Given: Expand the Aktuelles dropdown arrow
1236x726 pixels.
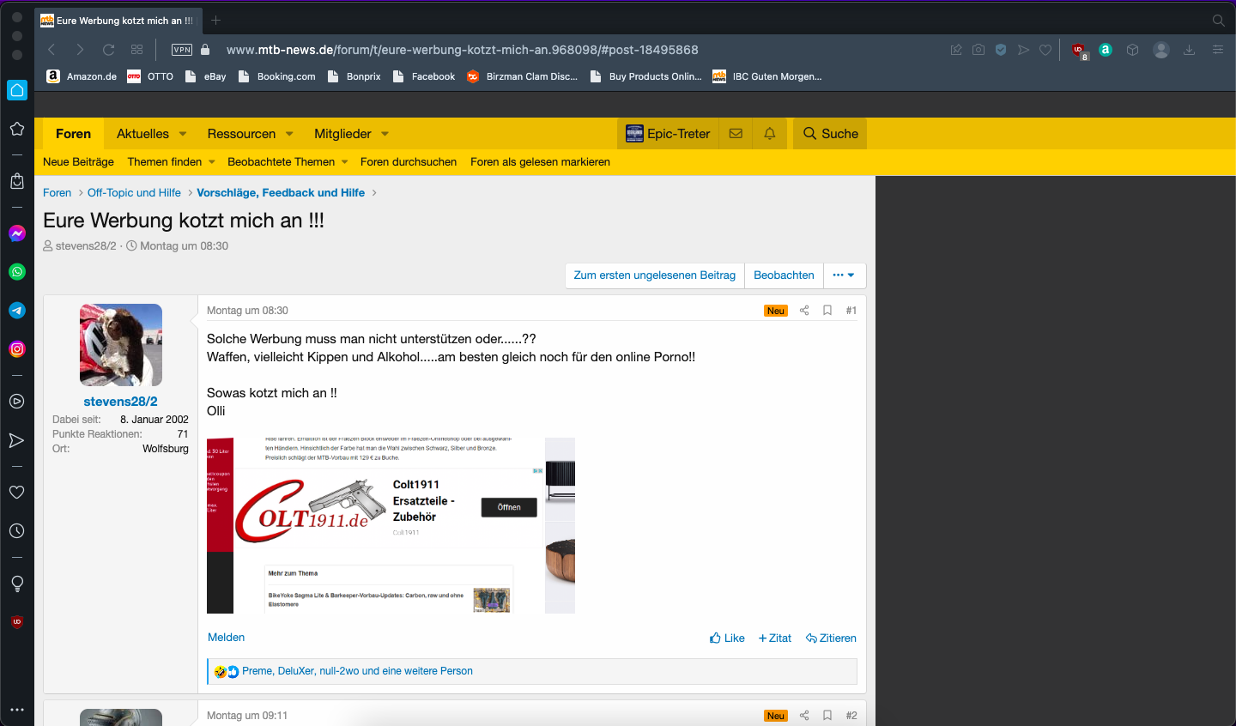Looking at the screenshot, I should [183, 134].
